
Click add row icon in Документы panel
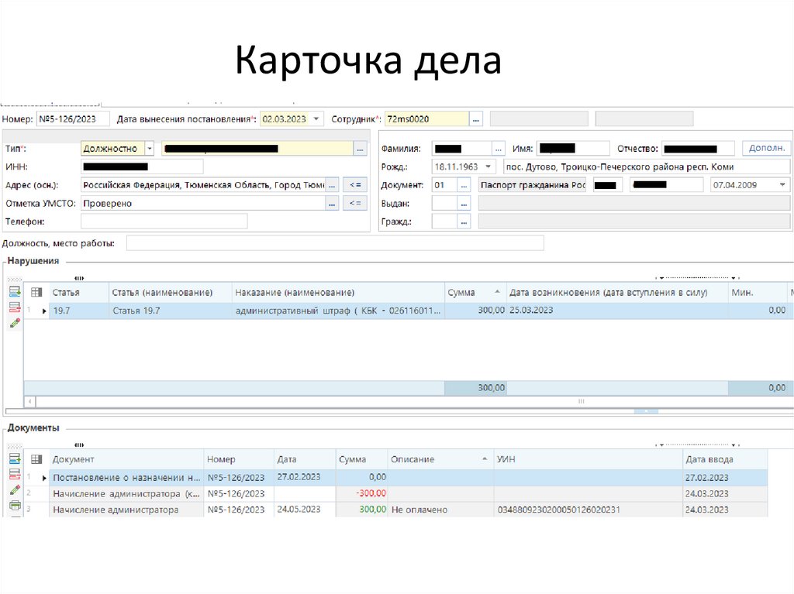click(14, 459)
